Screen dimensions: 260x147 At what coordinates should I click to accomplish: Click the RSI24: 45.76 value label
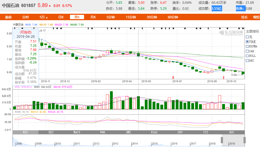point(56,112)
